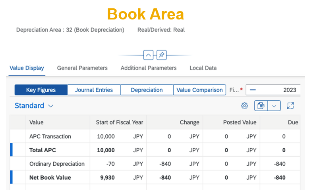This screenshot has width=319, height=190.
Task: Select the Value Comparison segment
Action: (x=199, y=90)
